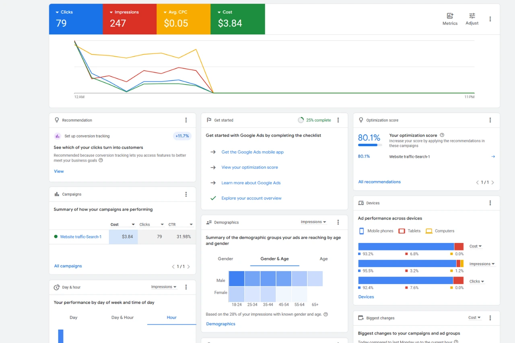Image resolution: width=515 pixels, height=343 pixels.
Task: Switch to the Gender tab
Action: tap(225, 259)
